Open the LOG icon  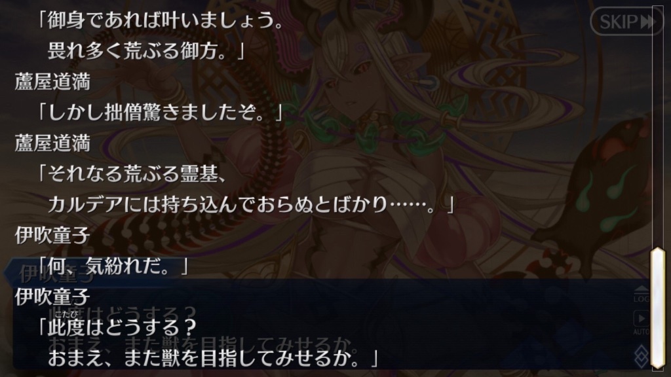[641, 295]
